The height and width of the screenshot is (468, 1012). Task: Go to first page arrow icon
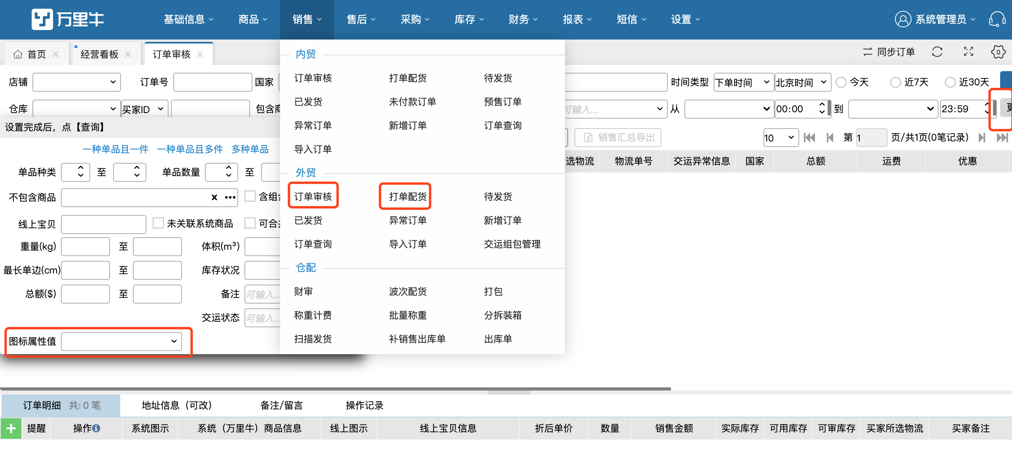click(809, 138)
